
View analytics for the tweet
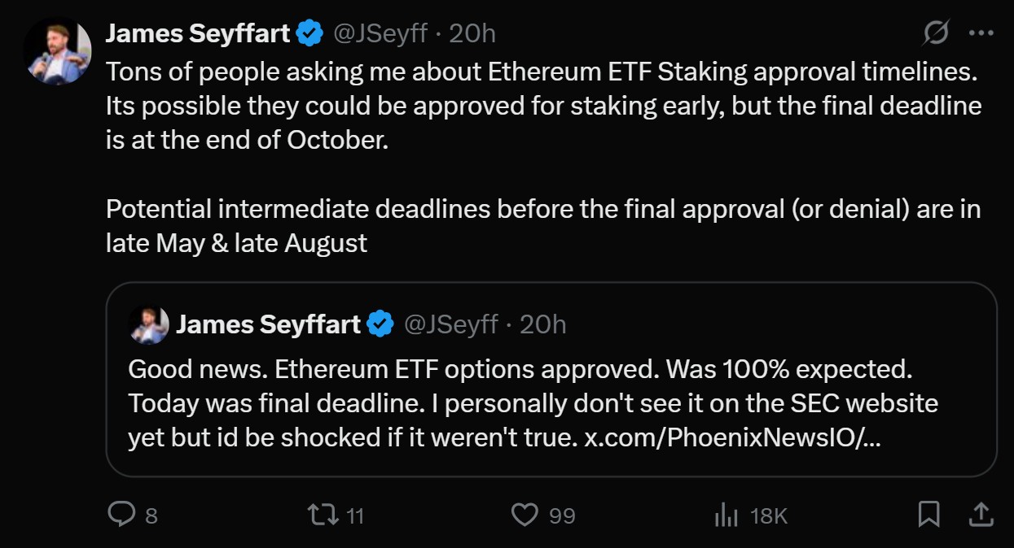click(x=725, y=515)
